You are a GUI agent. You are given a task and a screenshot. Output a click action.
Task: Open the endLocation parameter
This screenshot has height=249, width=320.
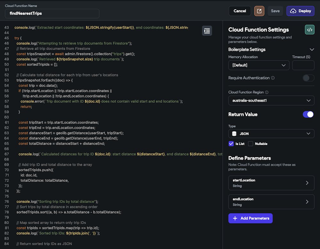[x=271, y=202]
